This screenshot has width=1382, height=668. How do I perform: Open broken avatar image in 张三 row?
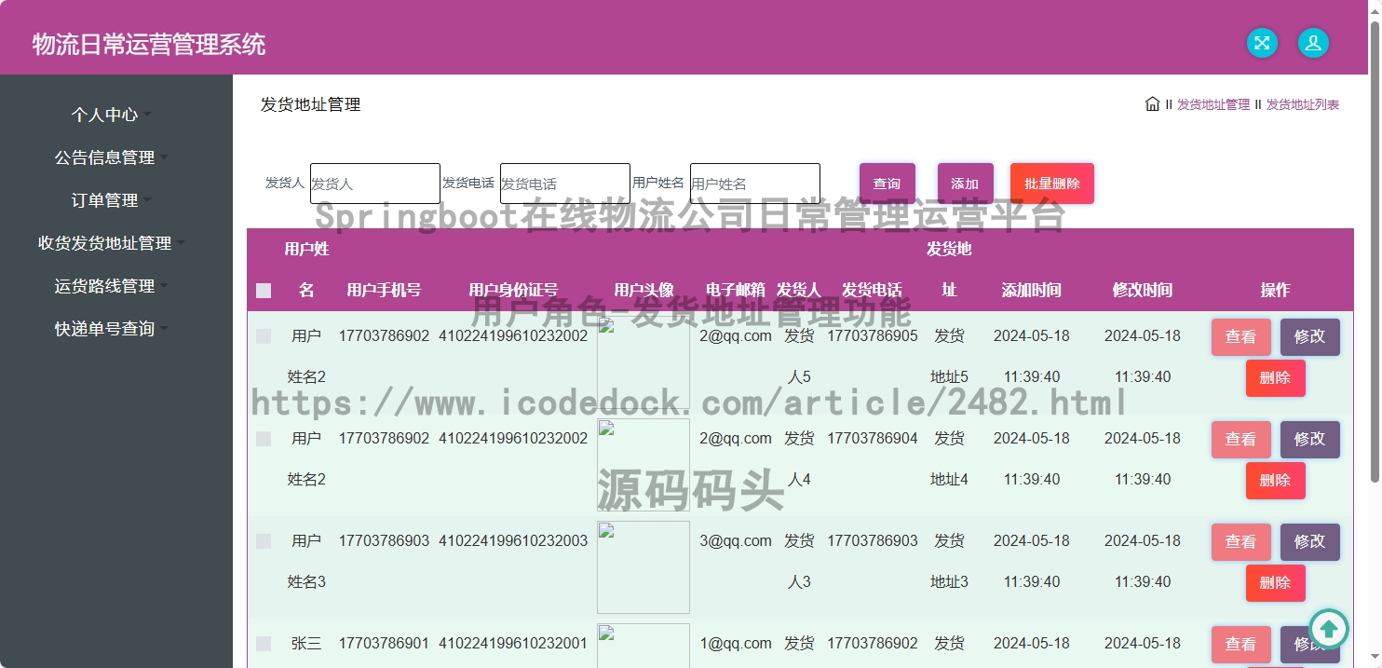click(644, 646)
